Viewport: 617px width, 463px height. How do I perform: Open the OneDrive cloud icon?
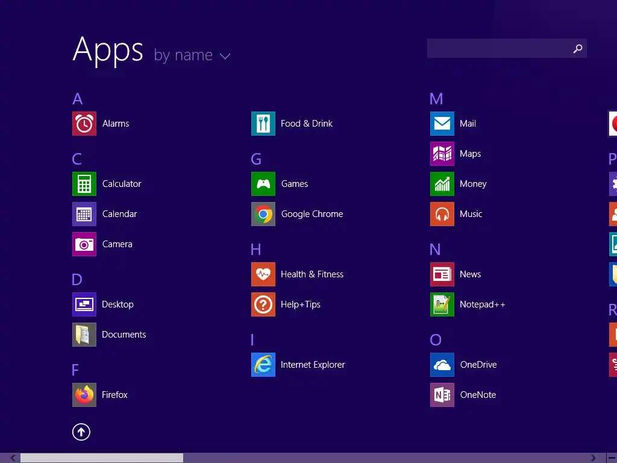(442, 365)
